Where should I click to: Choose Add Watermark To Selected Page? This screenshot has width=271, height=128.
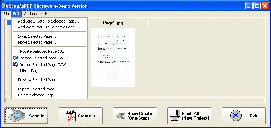49,27
